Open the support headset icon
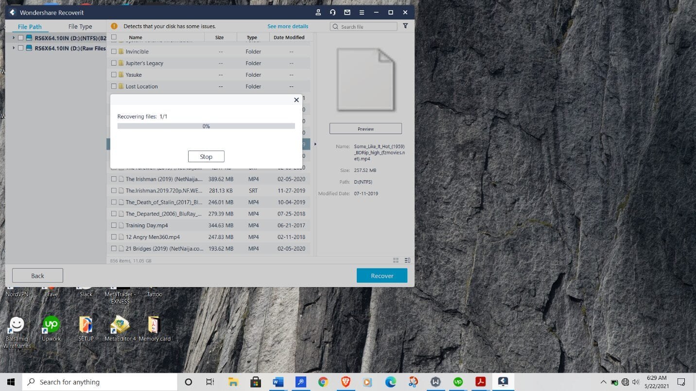 332,13
